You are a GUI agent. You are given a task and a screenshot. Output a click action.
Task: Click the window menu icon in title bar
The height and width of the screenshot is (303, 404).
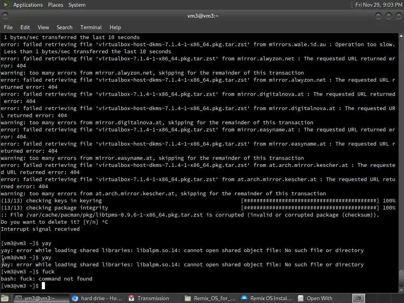[x=5, y=16]
